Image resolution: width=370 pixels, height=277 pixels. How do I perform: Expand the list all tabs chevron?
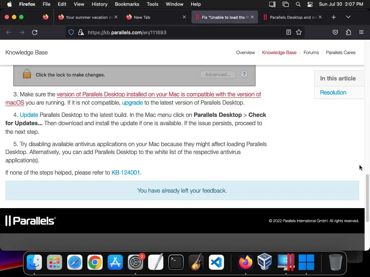tap(348, 17)
